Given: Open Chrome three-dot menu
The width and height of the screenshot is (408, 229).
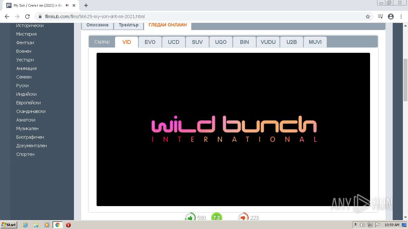Looking at the screenshot, I should [401, 17].
